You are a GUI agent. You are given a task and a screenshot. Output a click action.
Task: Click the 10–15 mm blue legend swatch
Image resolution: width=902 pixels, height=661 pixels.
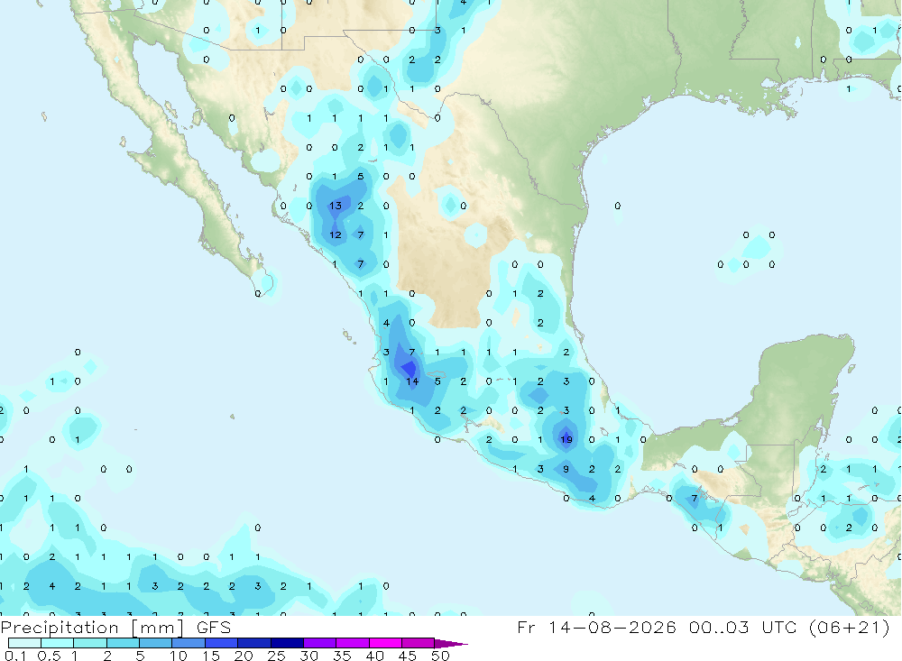click(189, 643)
